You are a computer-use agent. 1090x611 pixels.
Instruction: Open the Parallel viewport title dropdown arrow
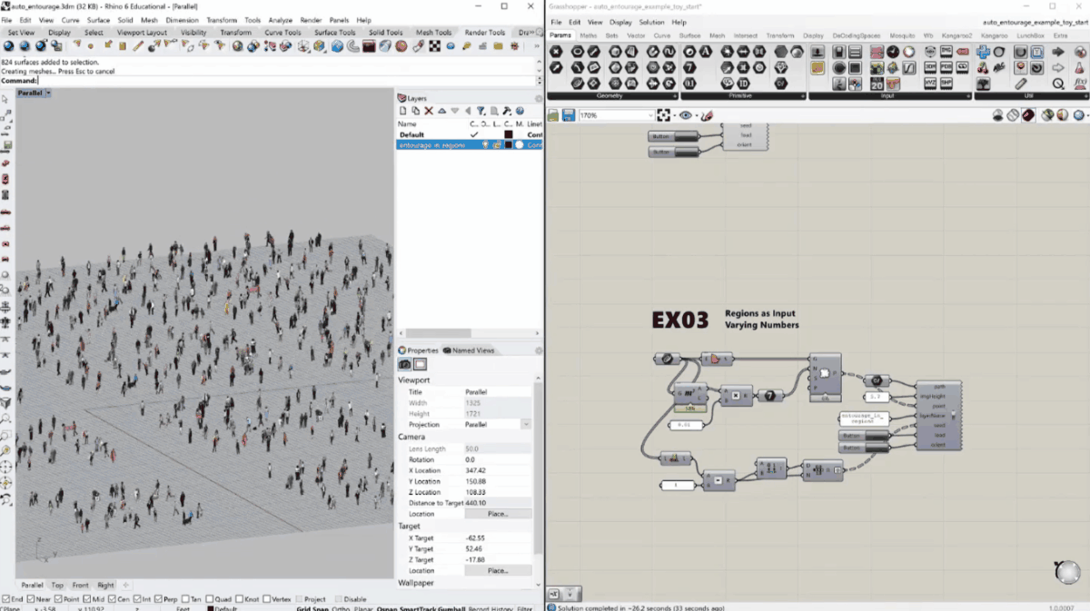[48, 93]
